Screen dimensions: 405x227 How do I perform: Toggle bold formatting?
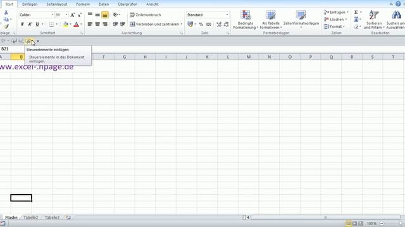click(x=23, y=24)
